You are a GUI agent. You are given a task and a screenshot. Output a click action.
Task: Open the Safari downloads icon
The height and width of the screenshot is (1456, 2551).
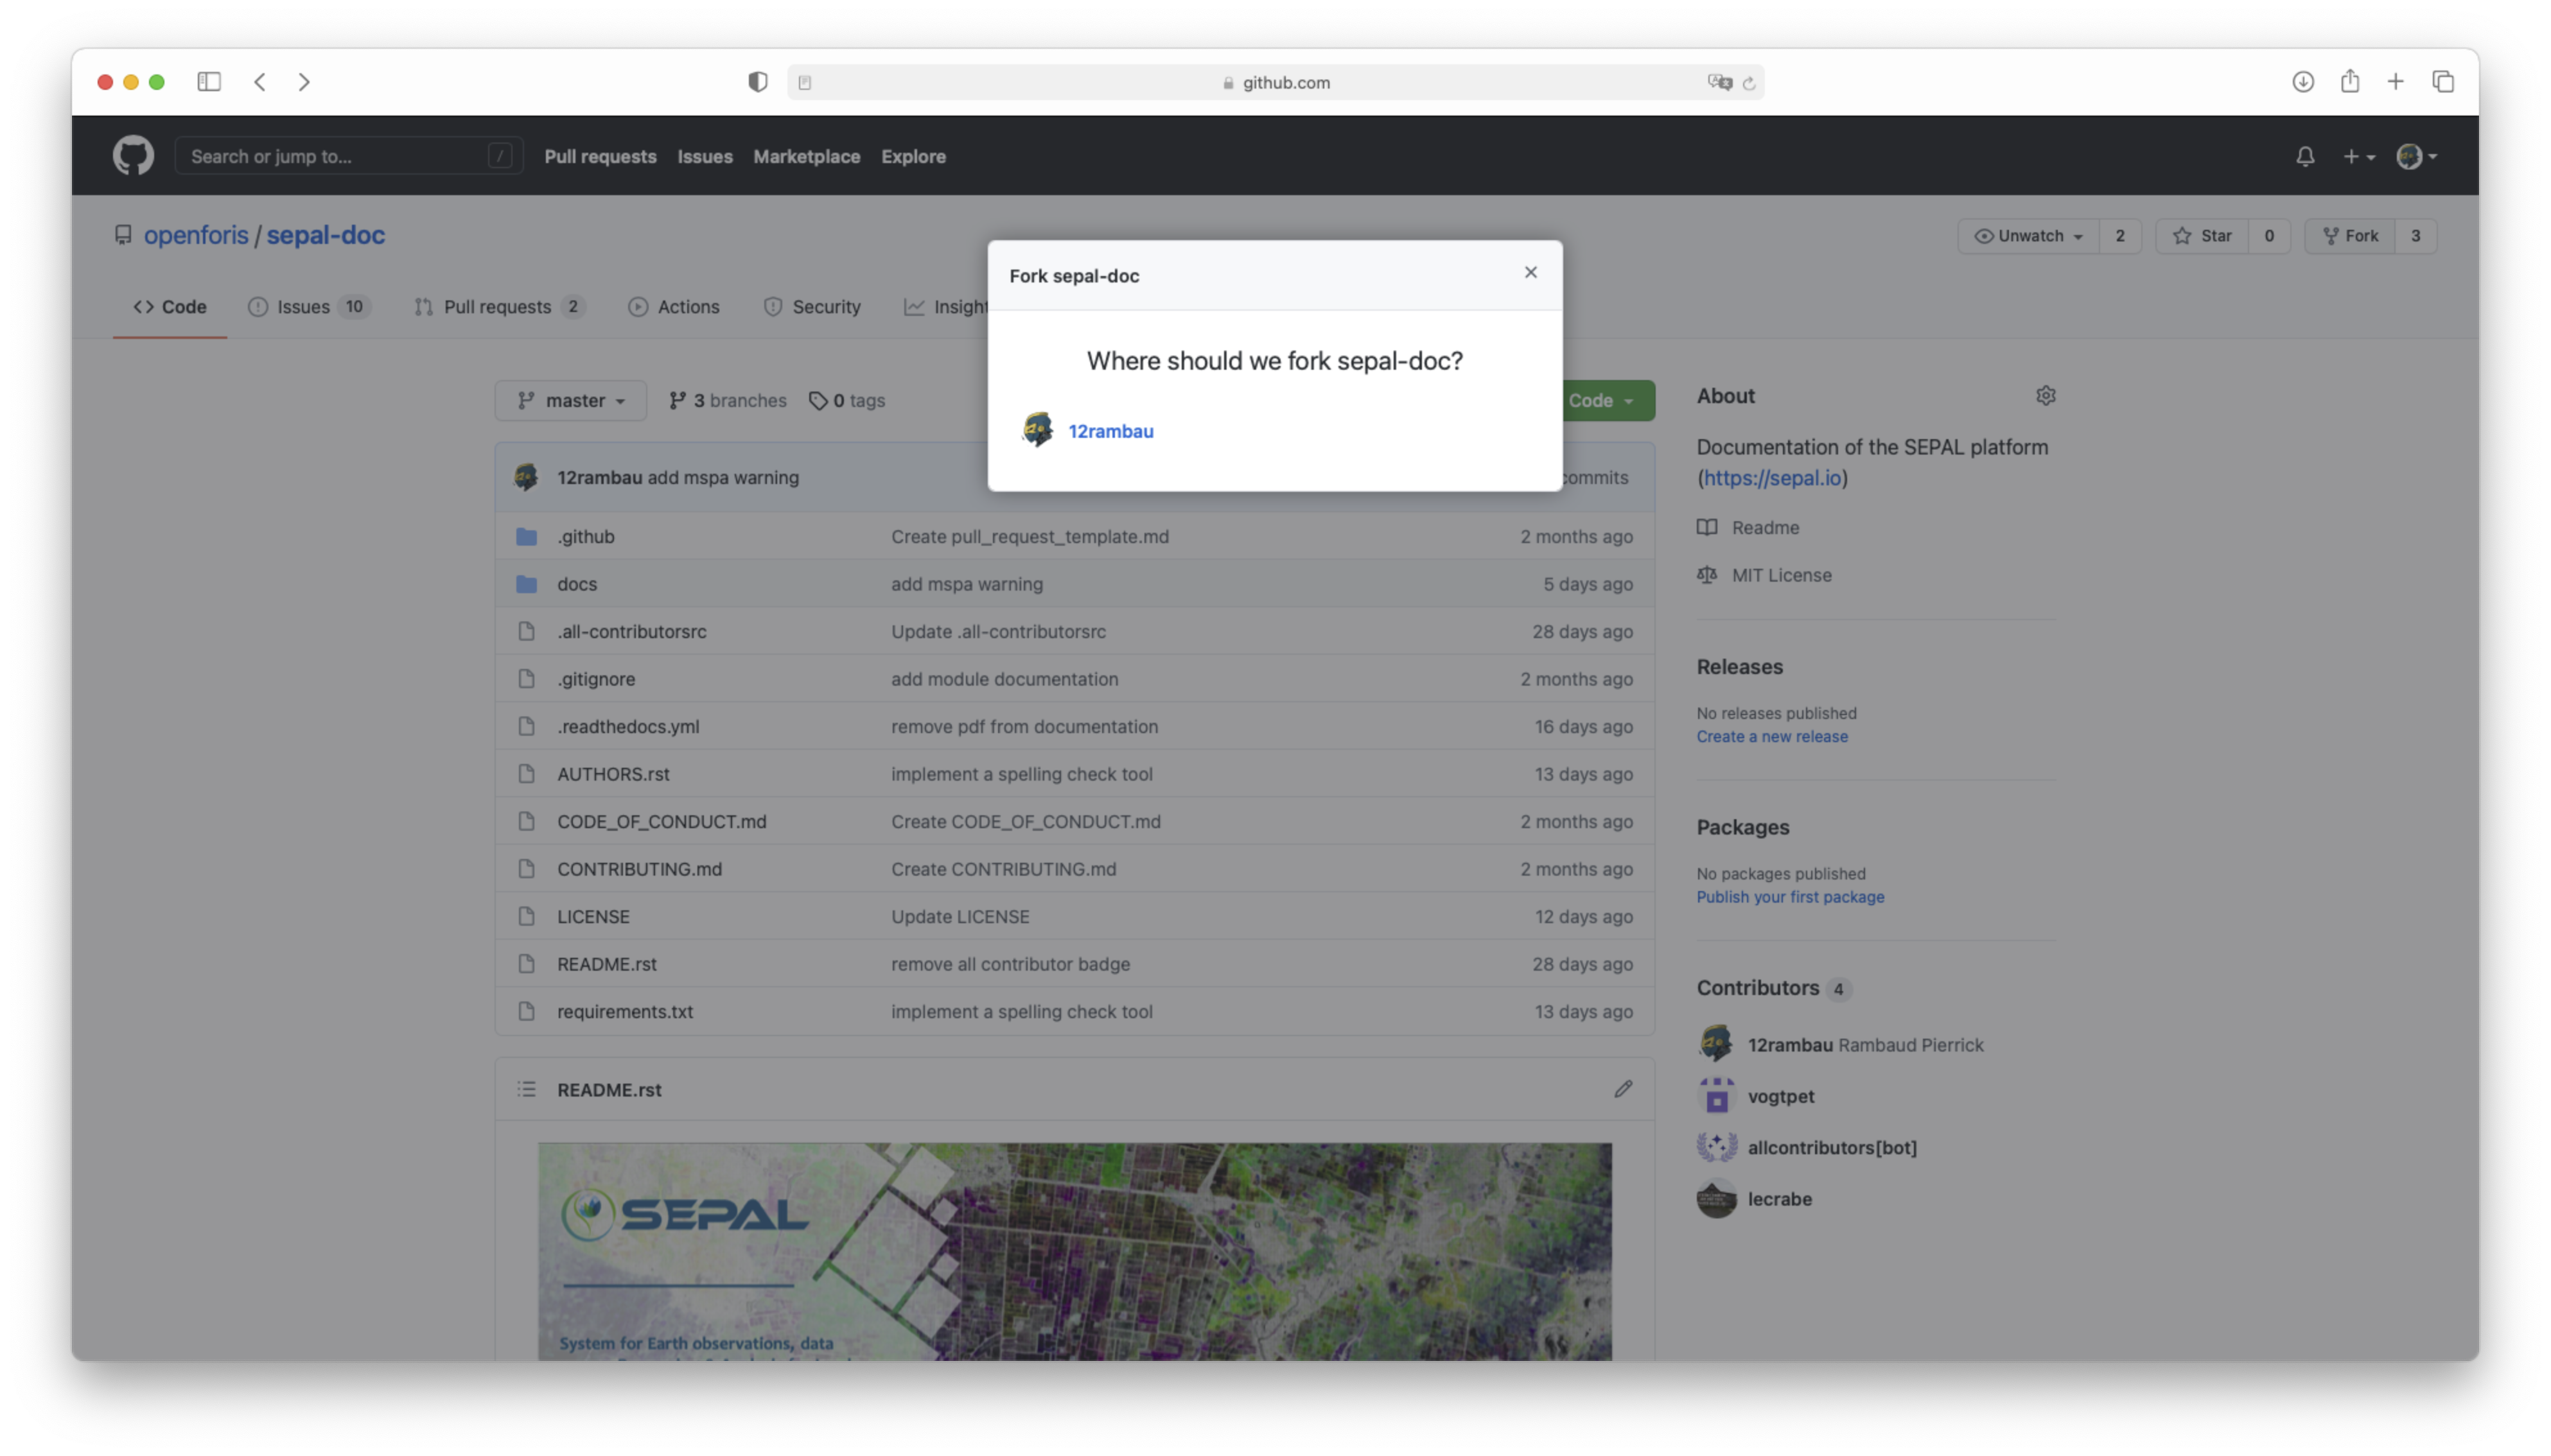(x=2303, y=82)
